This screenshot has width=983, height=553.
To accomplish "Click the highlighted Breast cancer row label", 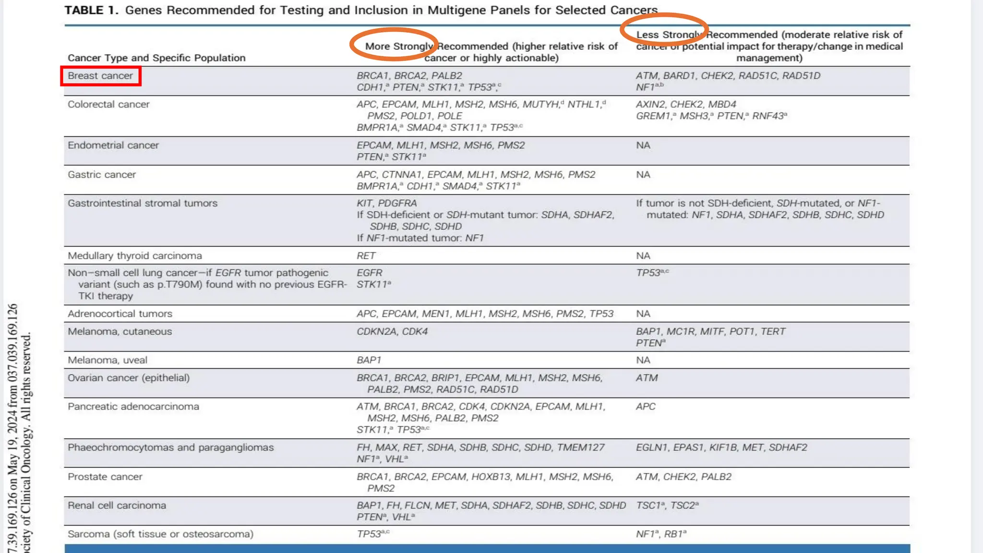I will point(100,76).
